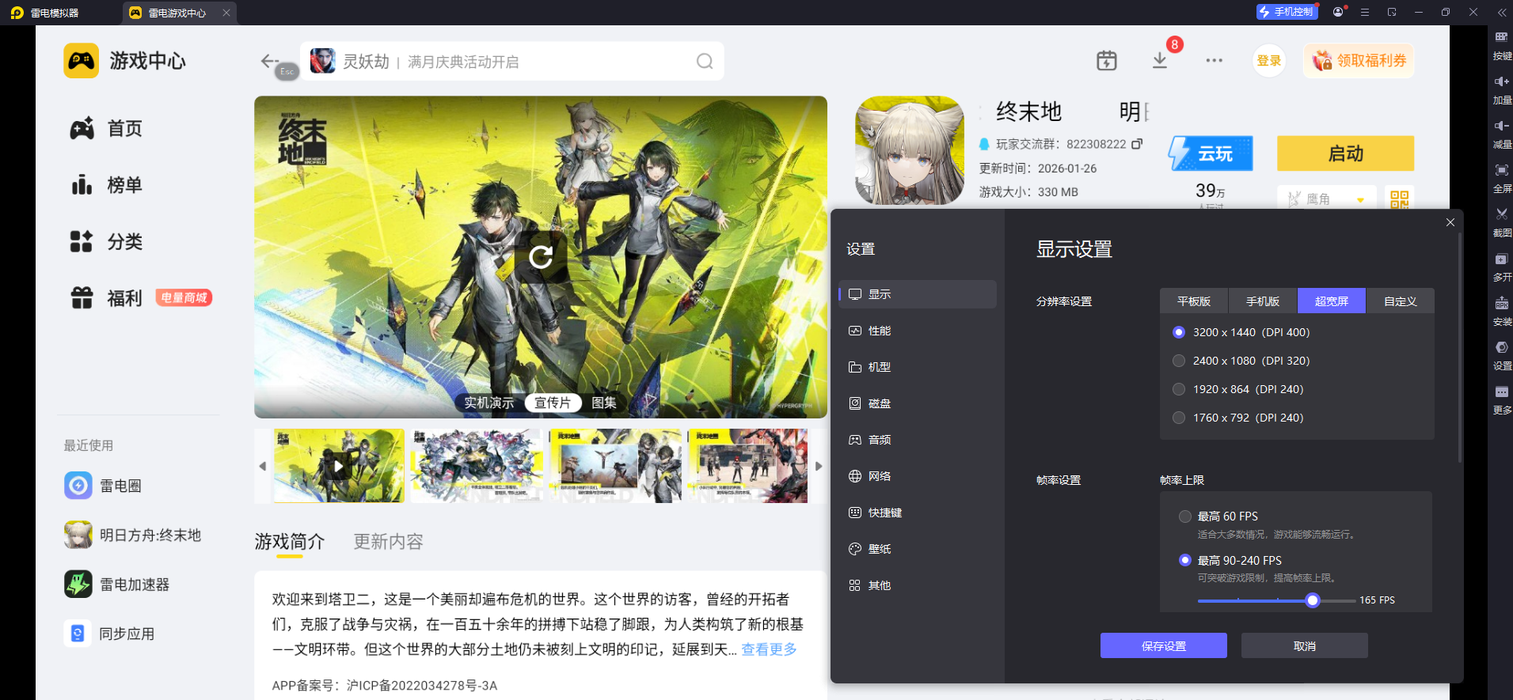Open 明日方舟:终末地 from recently used
Screen dimensions: 1513x700
[x=133, y=535]
